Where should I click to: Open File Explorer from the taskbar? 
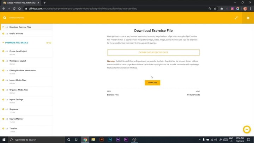pos(93,139)
